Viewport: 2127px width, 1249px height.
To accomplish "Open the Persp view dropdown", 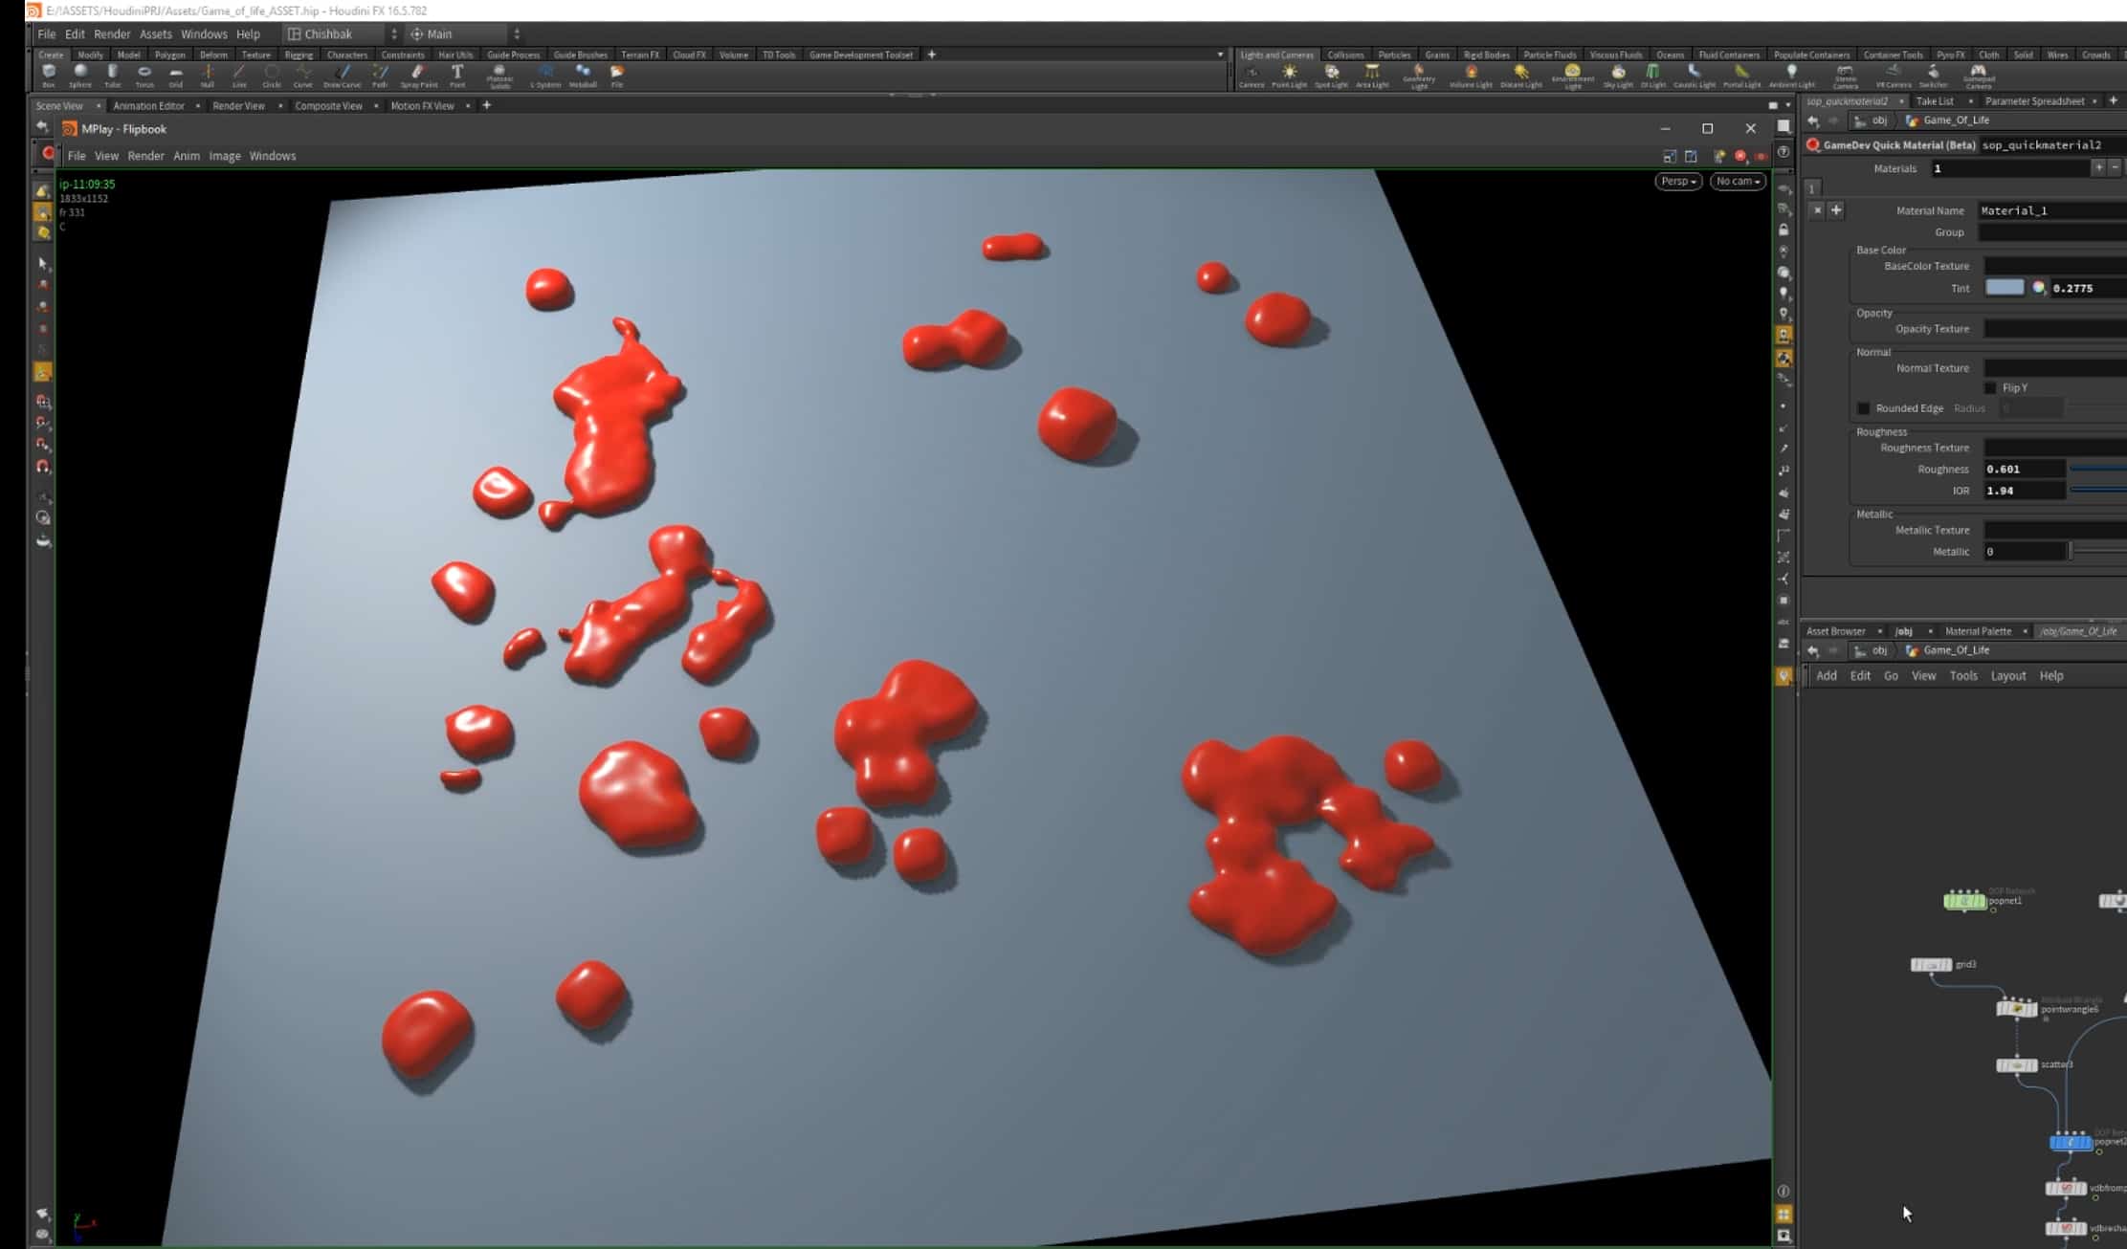I will (x=1677, y=181).
